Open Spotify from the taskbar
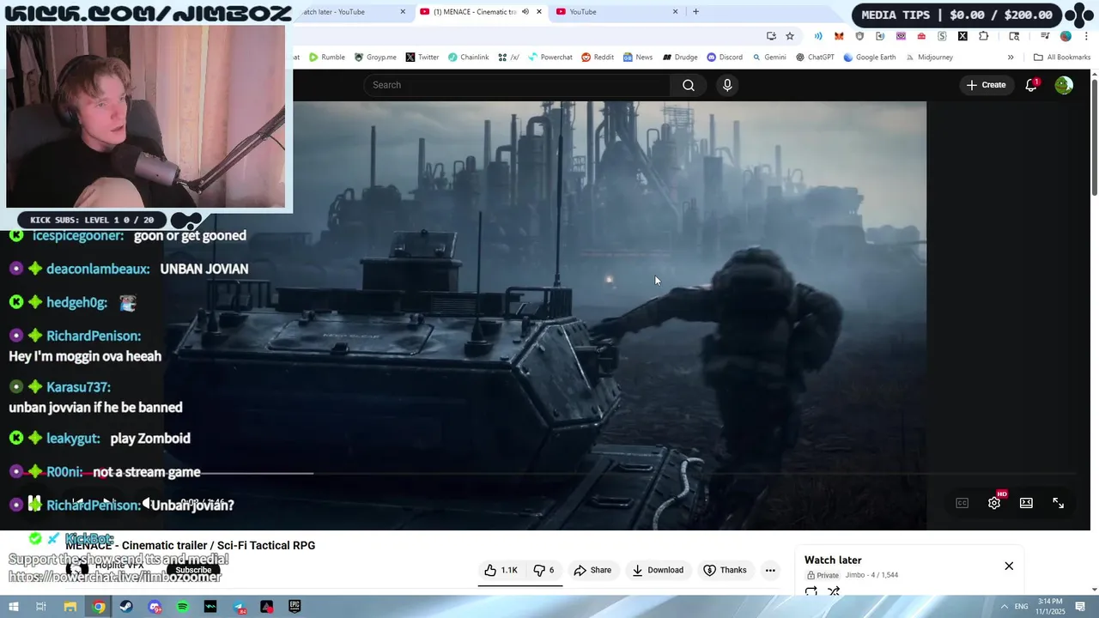This screenshot has height=618, width=1099. [183, 607]
